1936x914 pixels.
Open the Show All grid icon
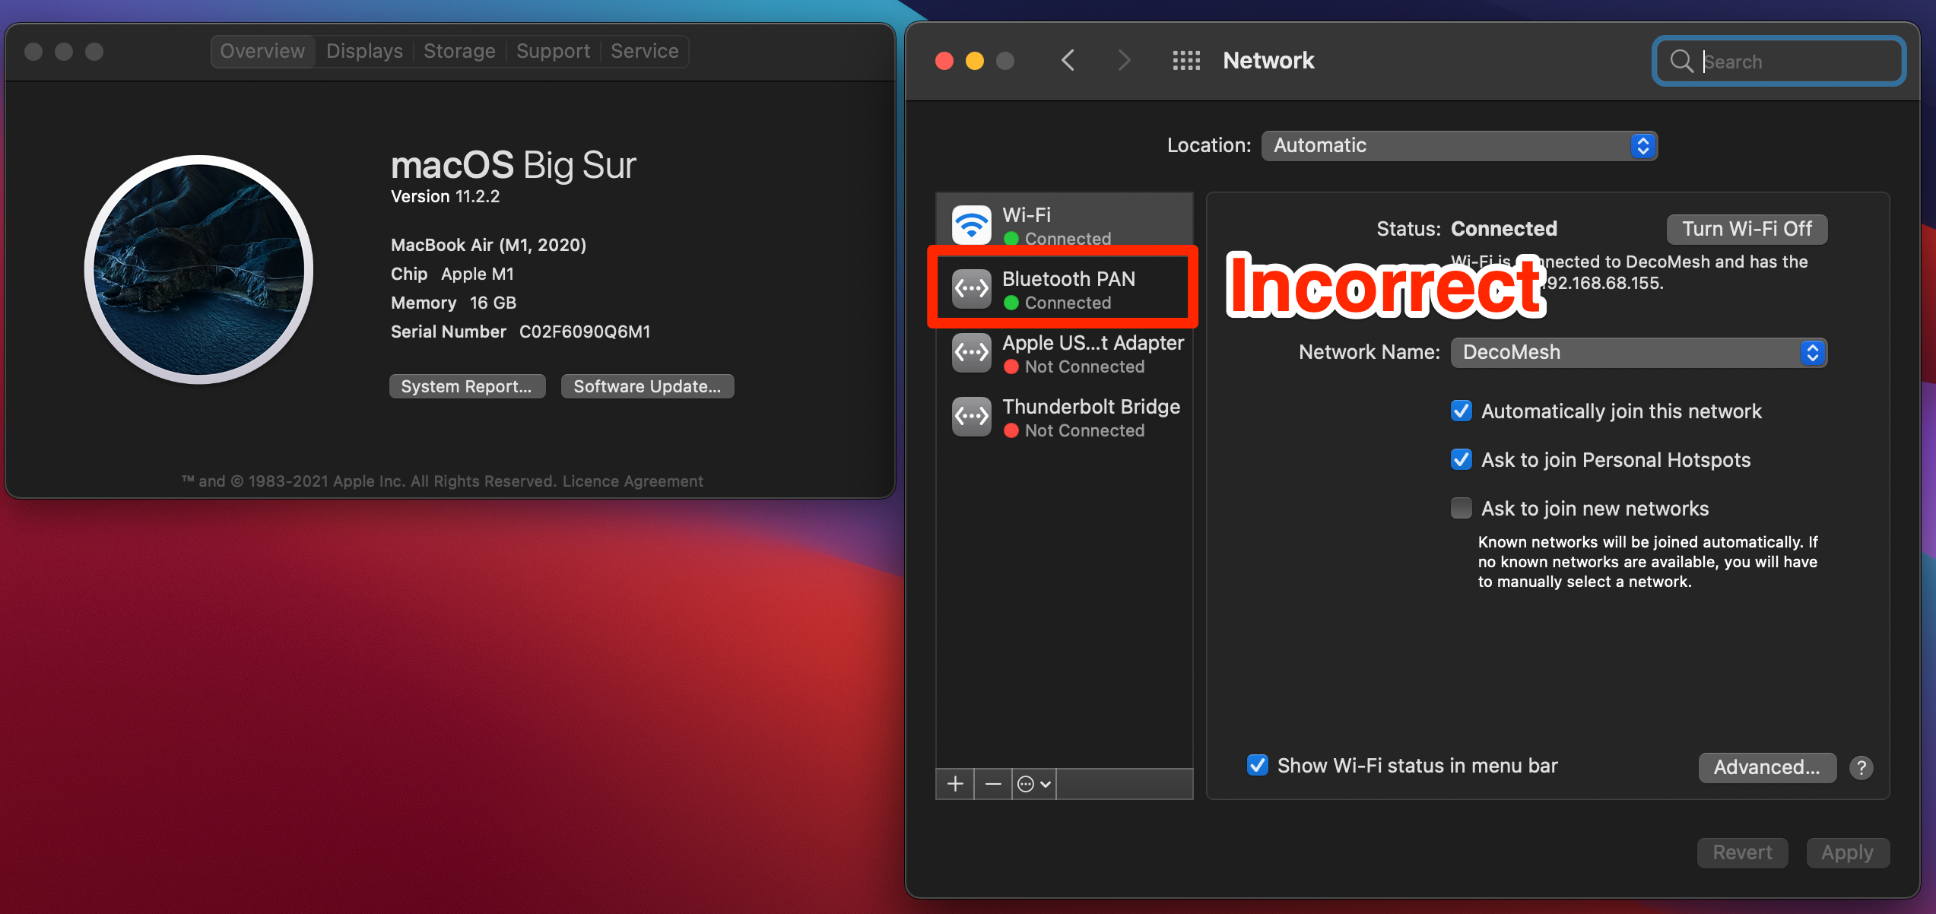point(1185,61)
